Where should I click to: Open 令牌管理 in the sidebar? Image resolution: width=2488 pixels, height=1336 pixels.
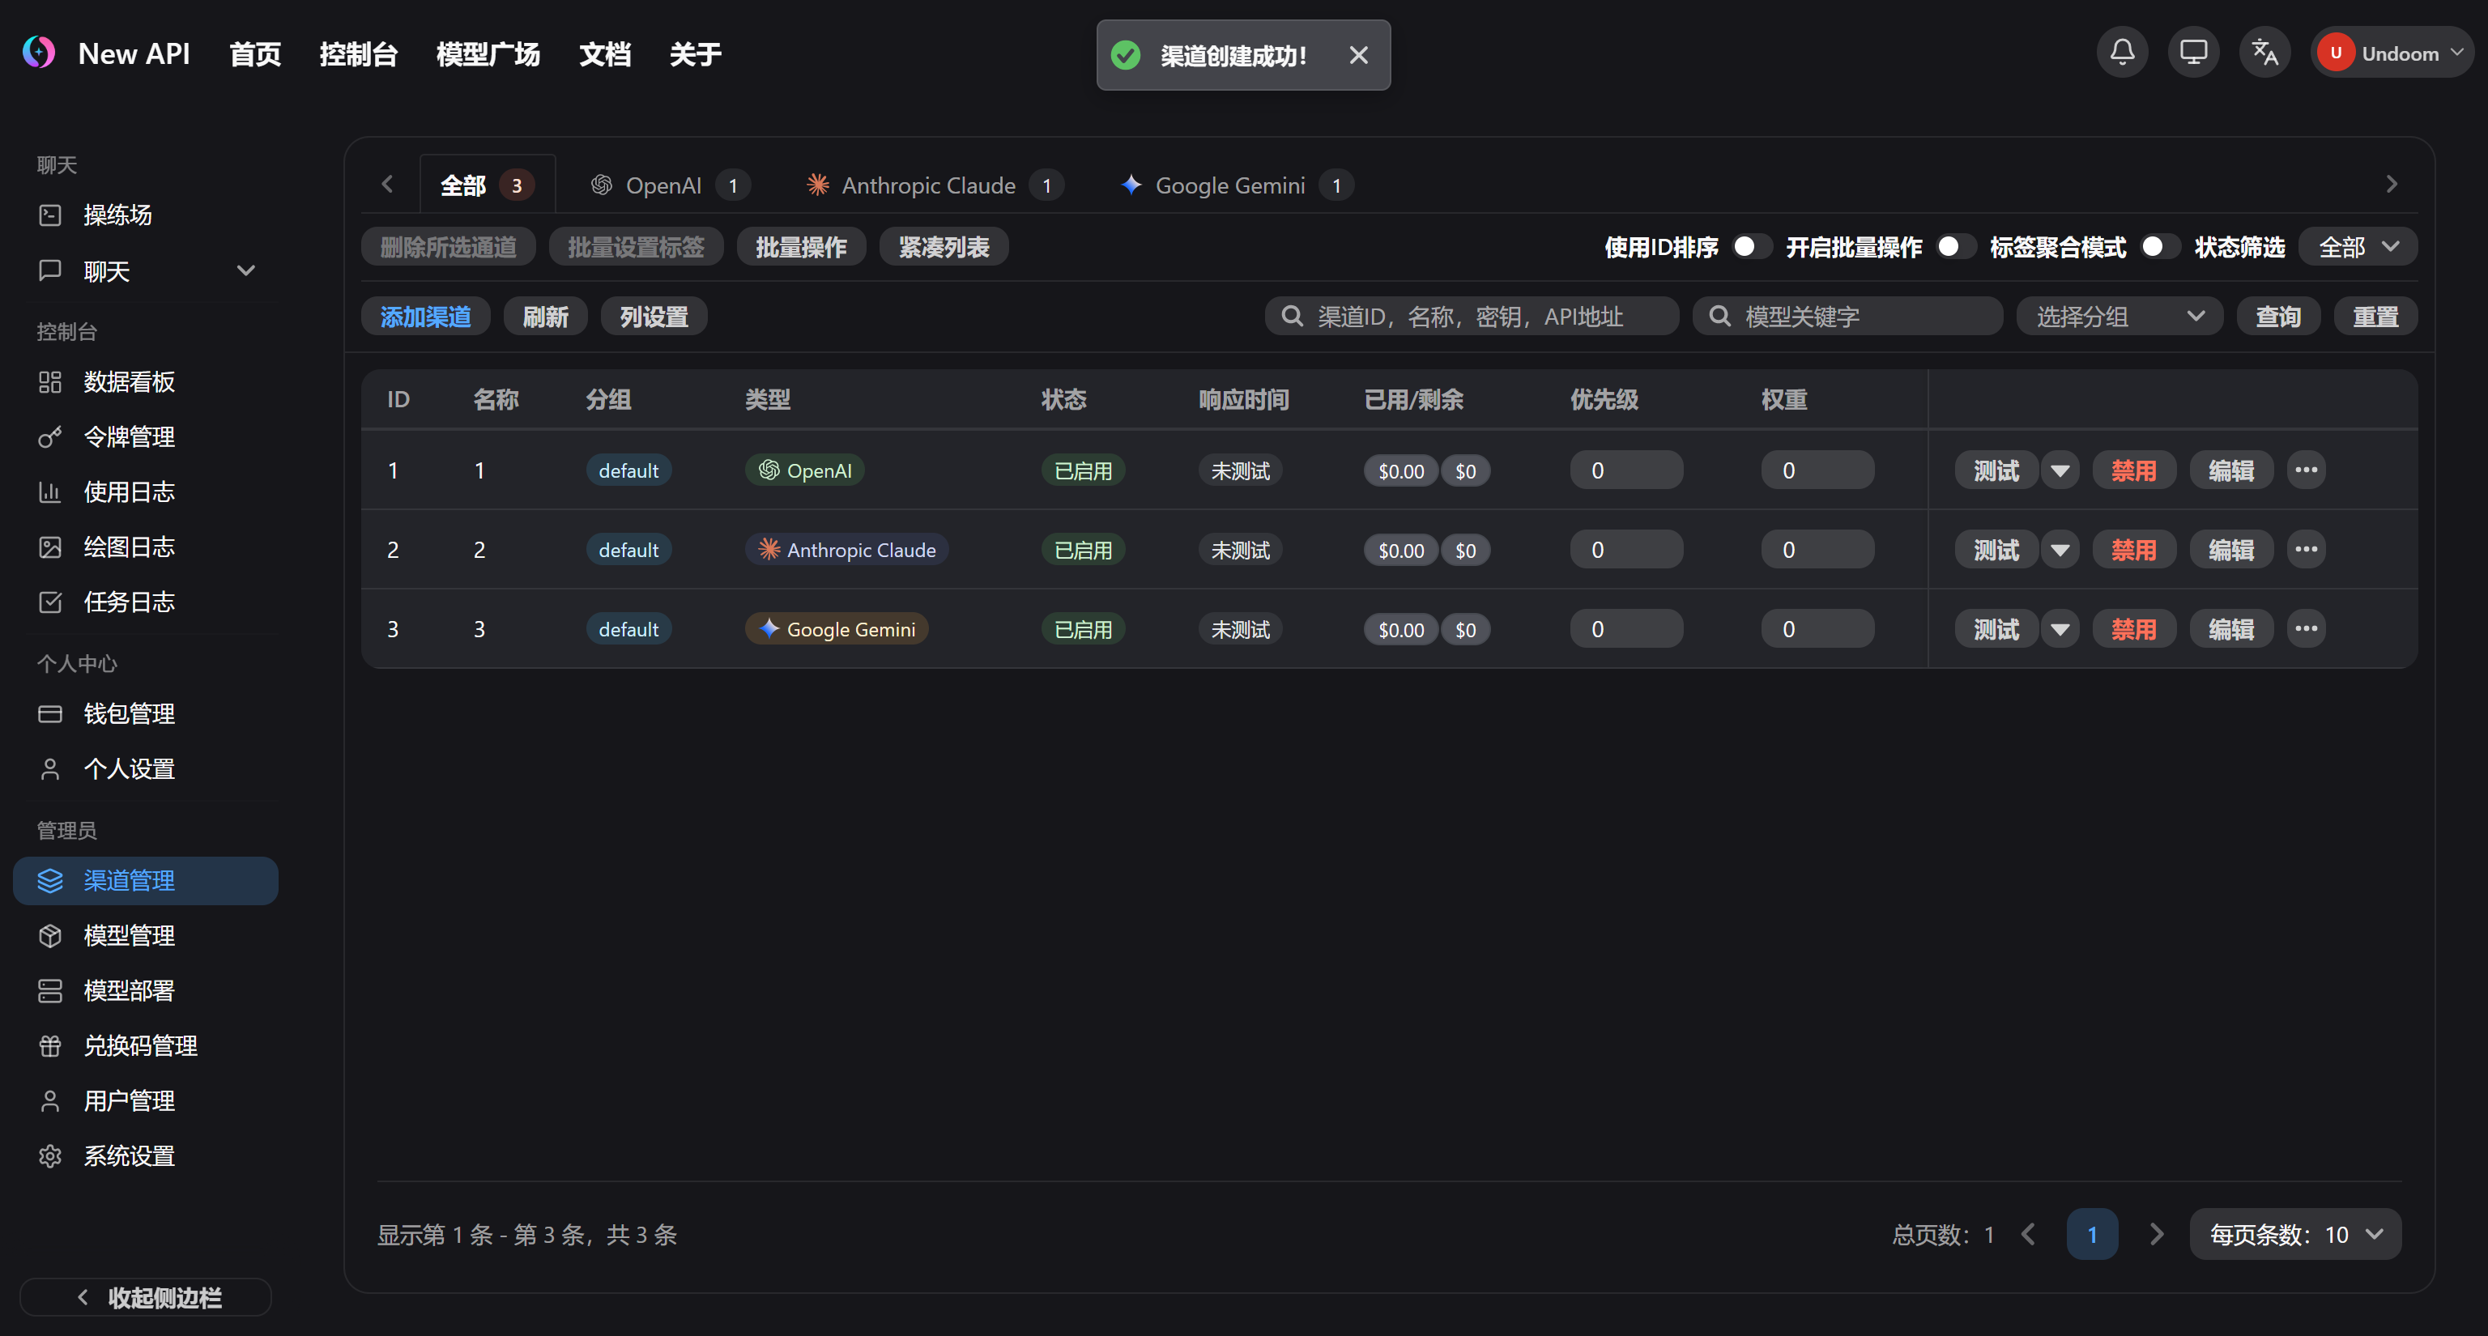click(129, 436)
